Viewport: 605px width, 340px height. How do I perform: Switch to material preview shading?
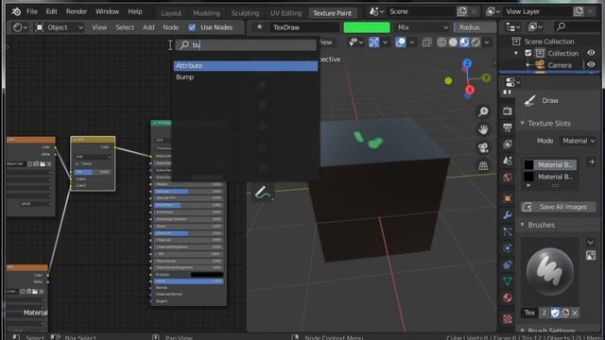tap(464, 42)
